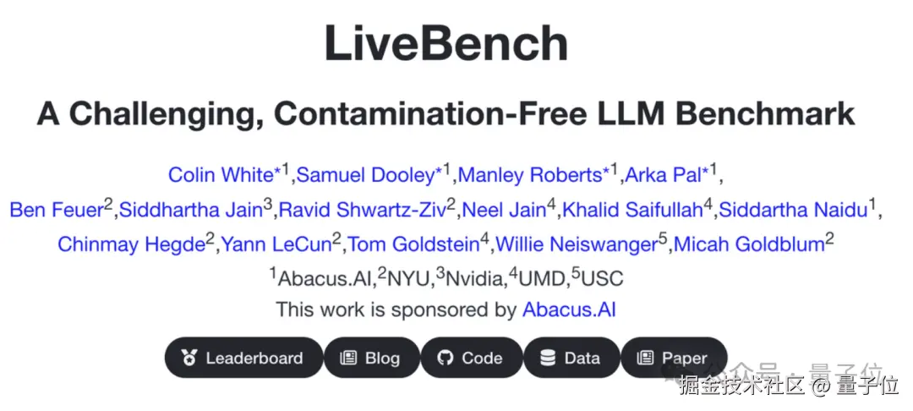Open Ben Feuer's author link

point(56,210)
